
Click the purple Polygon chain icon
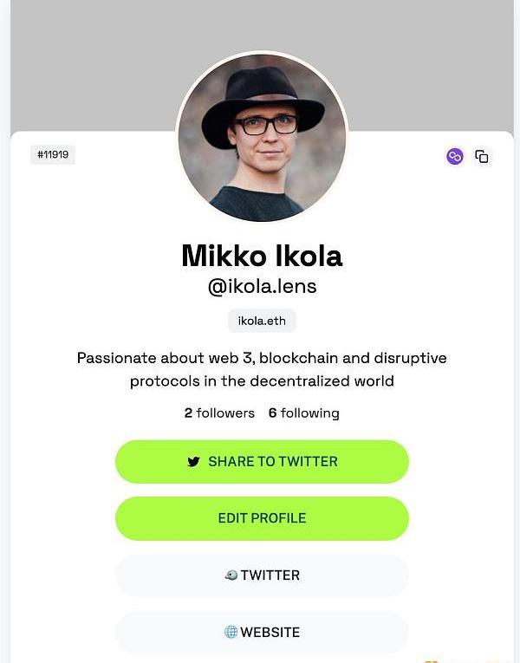point(455,156)
